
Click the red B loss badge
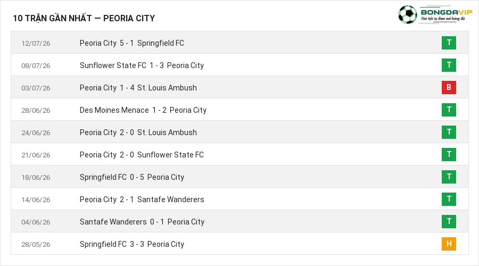(x=449, y=87)
